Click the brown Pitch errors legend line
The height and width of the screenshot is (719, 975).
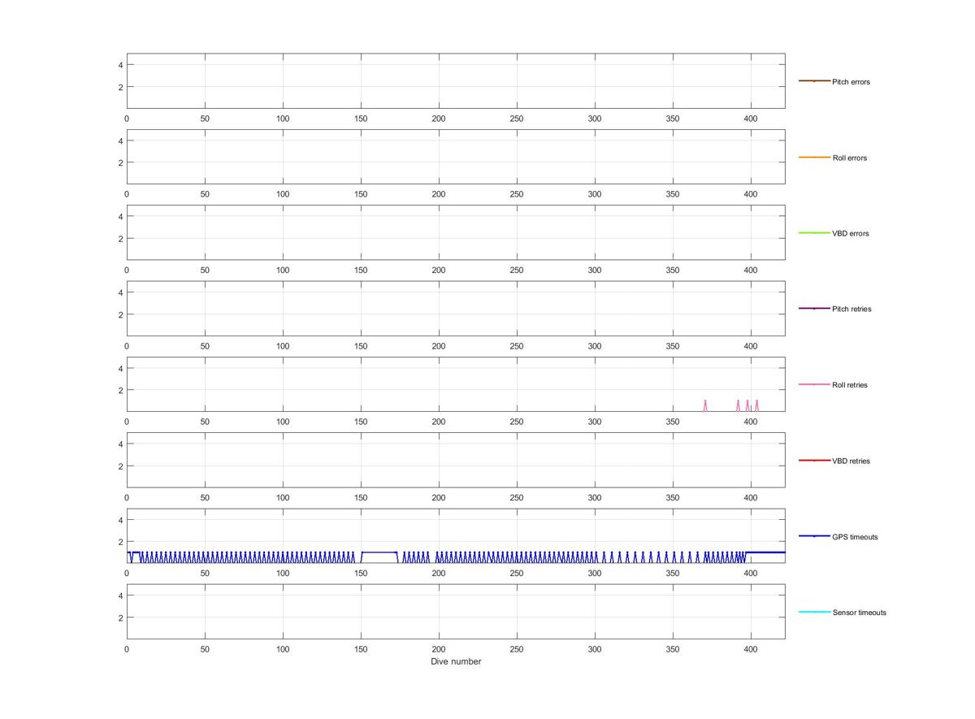point(814,81)
